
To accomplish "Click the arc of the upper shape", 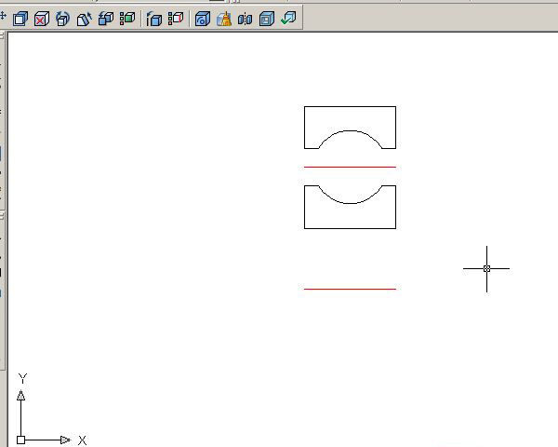I will [x=350, y=129].
